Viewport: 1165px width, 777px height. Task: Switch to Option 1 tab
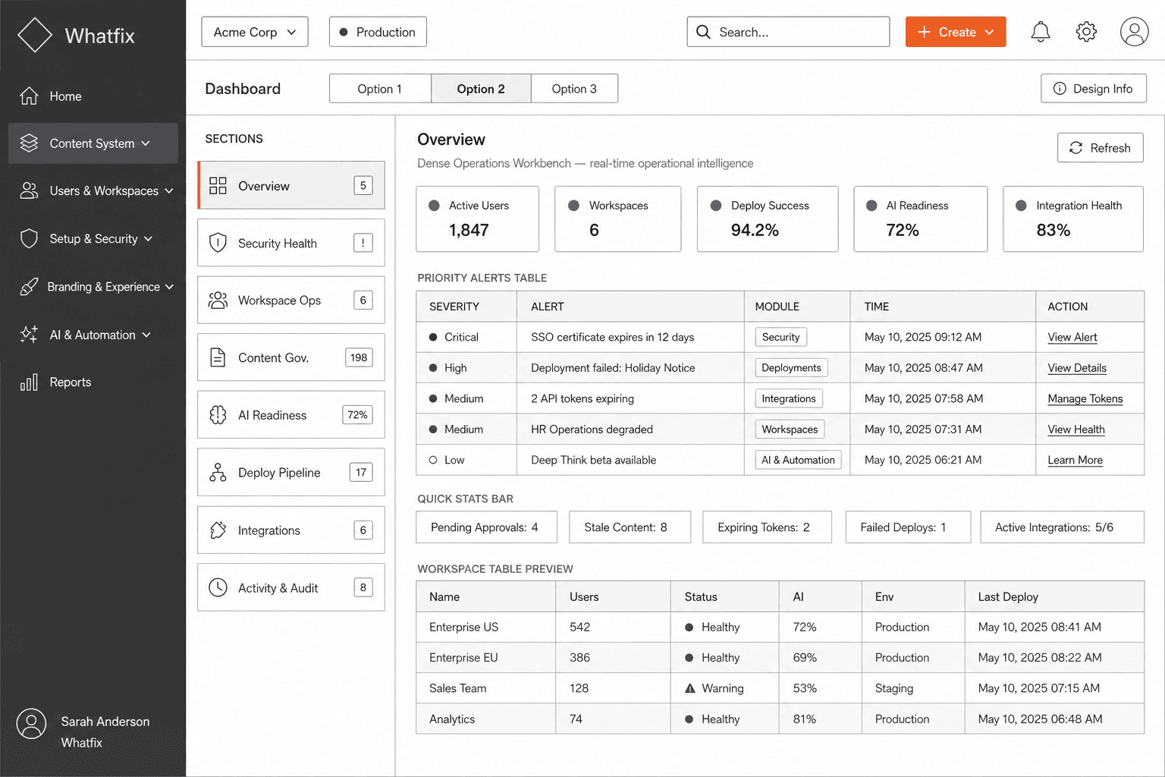380,89
